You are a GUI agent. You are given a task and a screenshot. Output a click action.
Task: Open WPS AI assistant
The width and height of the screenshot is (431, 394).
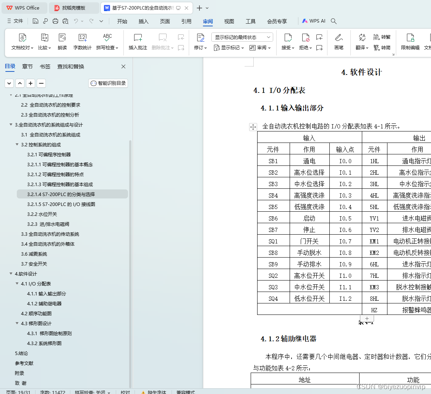tap(314, 21)
